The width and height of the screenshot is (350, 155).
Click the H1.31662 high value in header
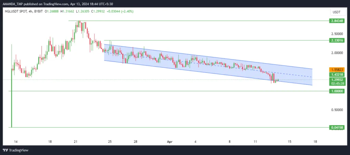pos(67,11)
